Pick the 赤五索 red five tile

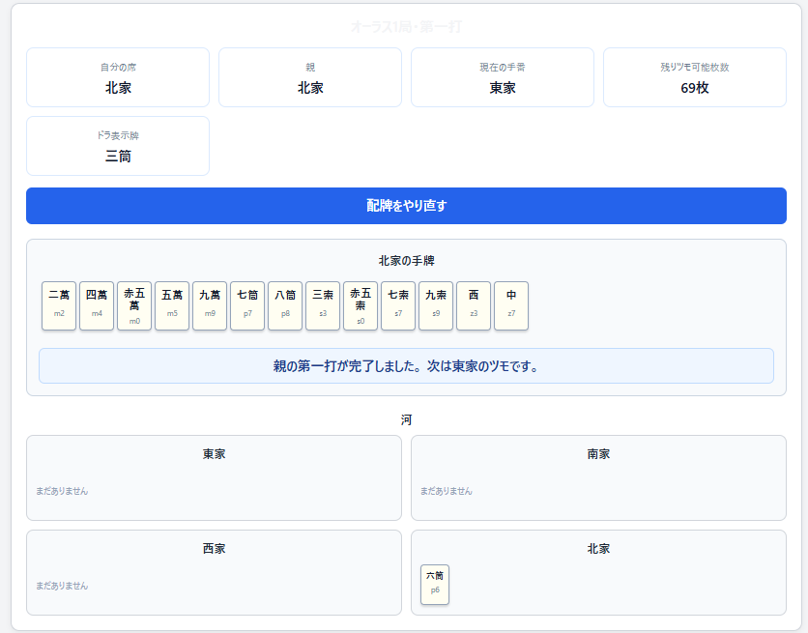361,305
